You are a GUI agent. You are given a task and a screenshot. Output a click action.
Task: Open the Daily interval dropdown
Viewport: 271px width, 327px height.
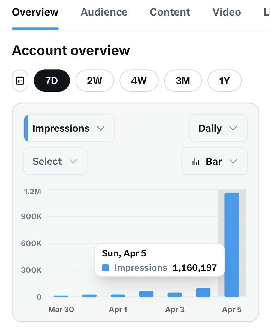[218, 128]
